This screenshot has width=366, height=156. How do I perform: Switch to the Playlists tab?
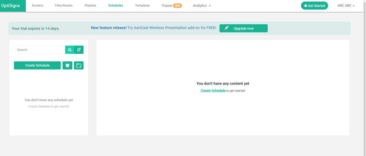[x=90, y=6]
